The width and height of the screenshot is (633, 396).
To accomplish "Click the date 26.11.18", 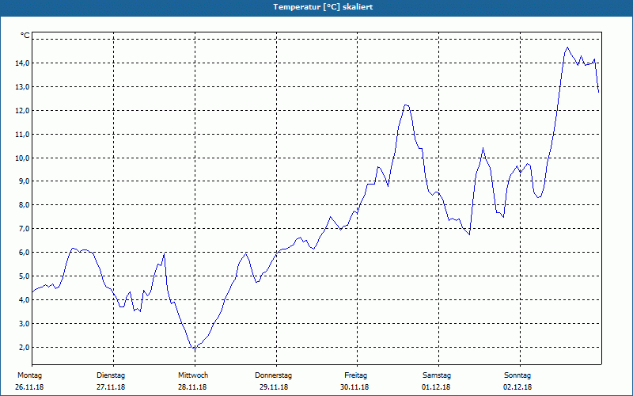I will pos(29,387).
